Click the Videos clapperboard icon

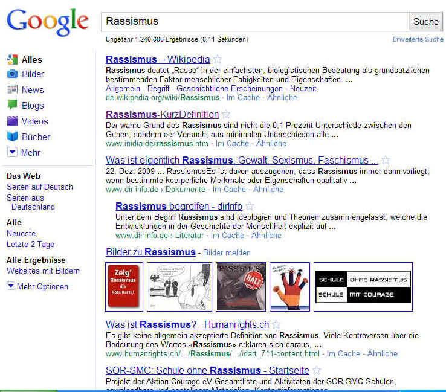tap(12, 121)
